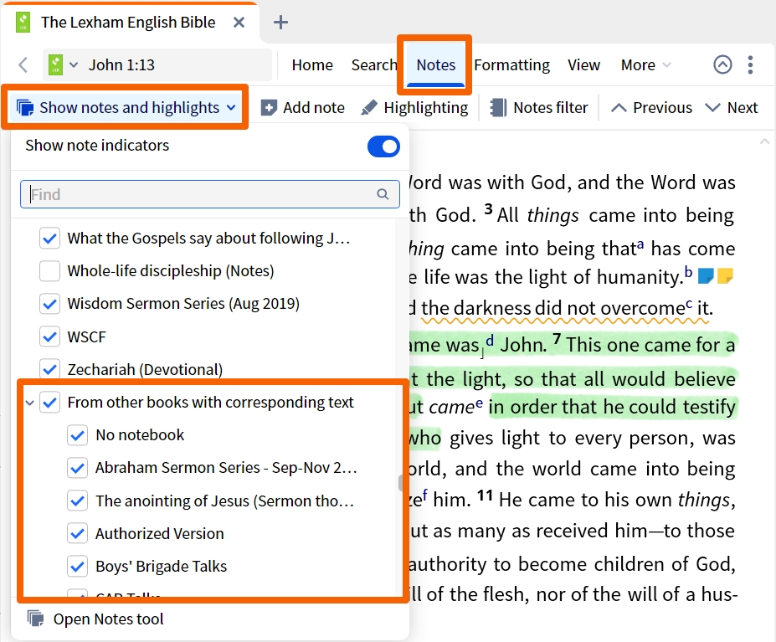Viewport: 776px width, 642px height.
Task: Toggle Show note indicators switch
Action: point(383,146)
